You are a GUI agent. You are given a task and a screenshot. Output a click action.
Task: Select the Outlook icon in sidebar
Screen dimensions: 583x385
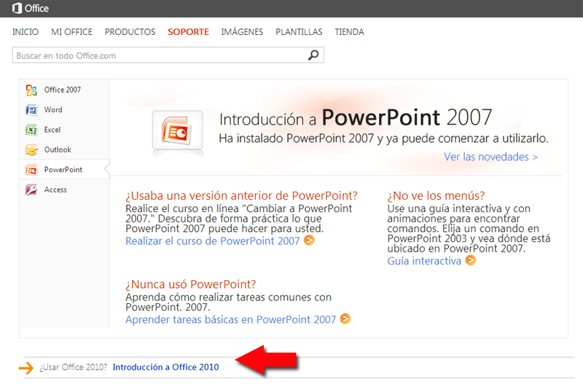(31, 150)
